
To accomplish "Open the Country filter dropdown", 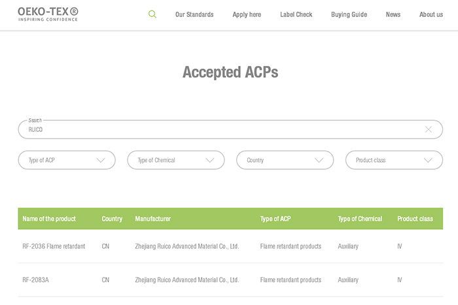I will click(285, 160).
